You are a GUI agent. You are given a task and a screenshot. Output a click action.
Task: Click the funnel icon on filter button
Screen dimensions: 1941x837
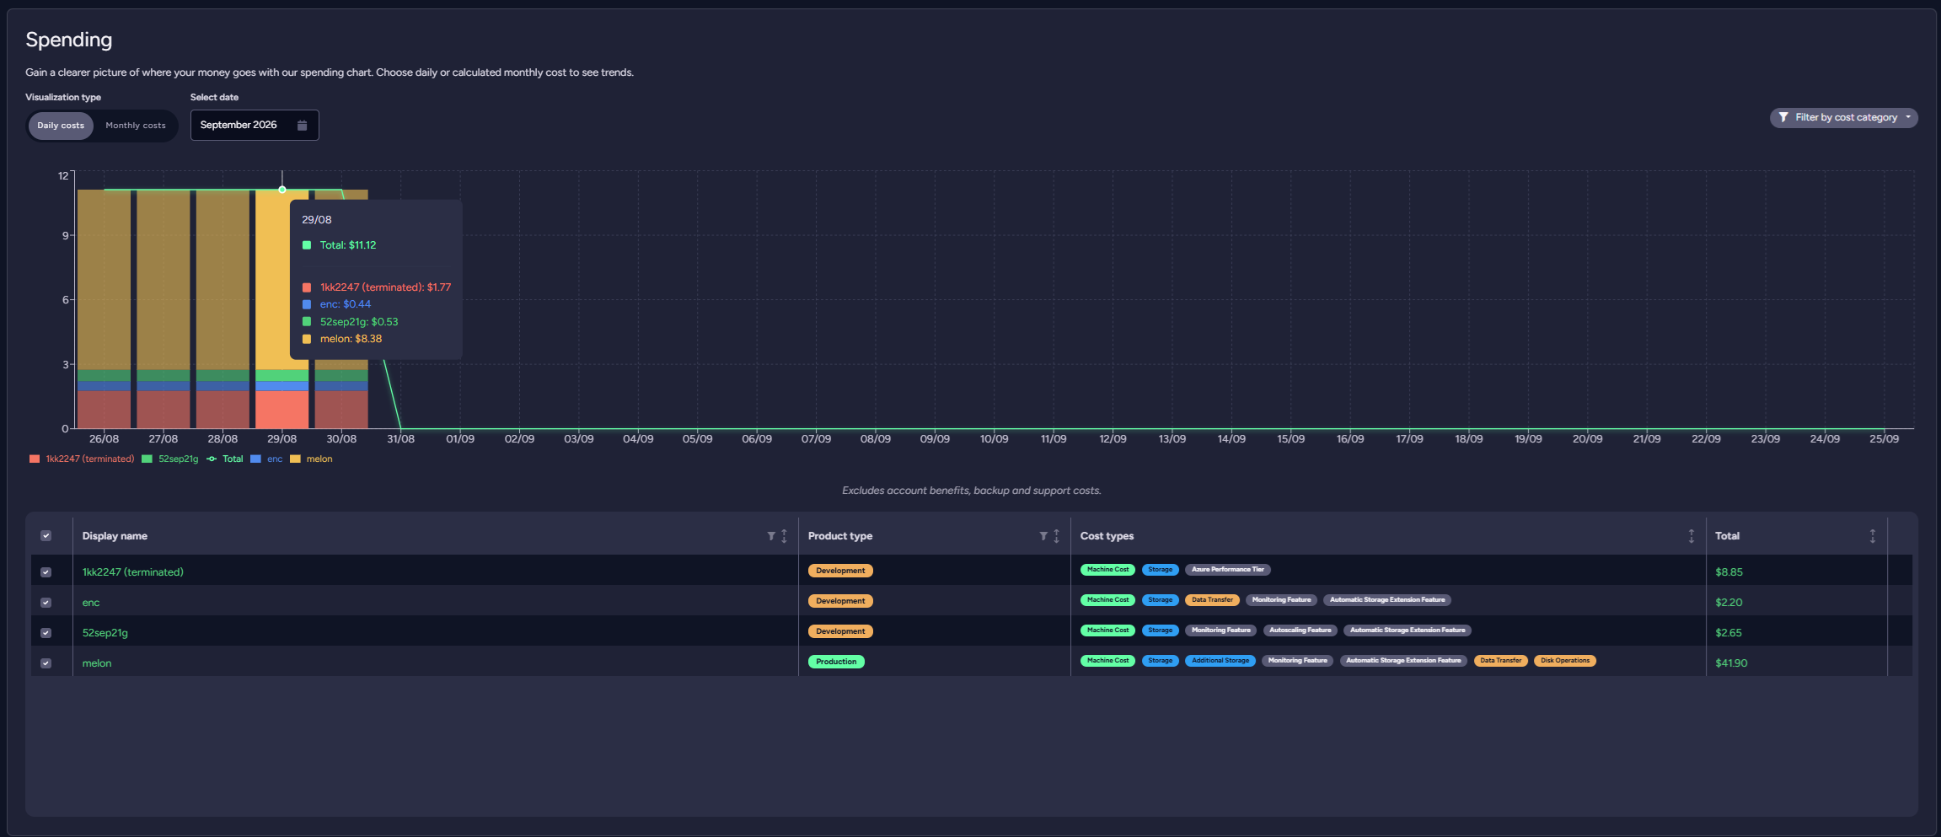pos(1783,118)
